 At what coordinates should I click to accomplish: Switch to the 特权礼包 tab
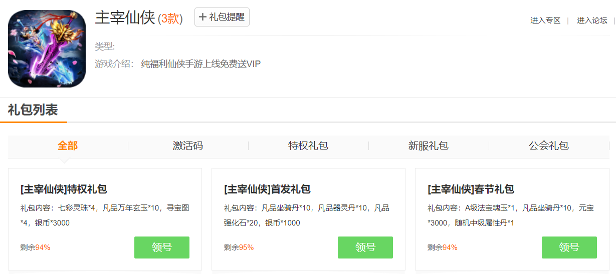308,146
